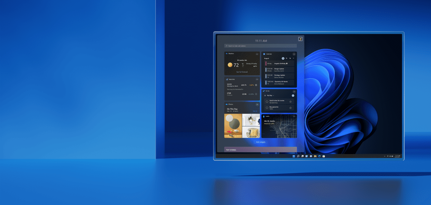
Task: Open Angela's Birthday all-day event
Action: [x=279, y=64]
